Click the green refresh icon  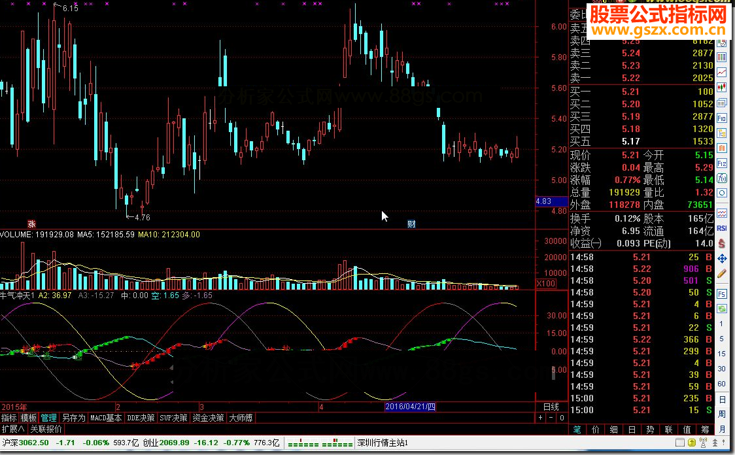(x=722, y=309)
